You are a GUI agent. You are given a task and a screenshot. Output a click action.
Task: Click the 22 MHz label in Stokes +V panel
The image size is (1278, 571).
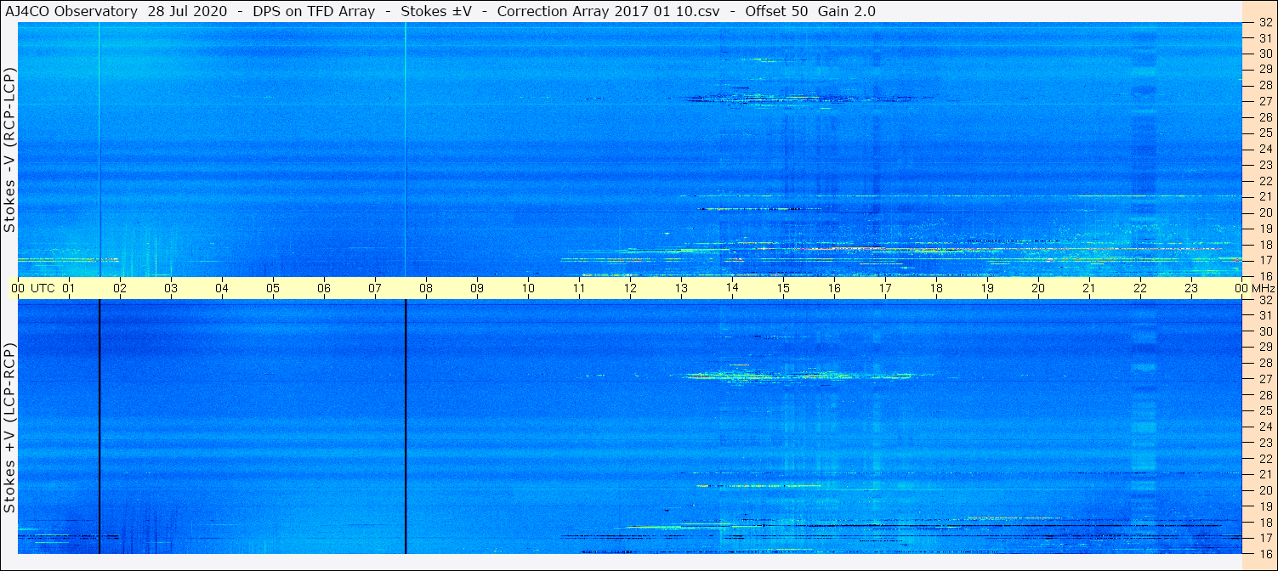(x=1264, y=458)
